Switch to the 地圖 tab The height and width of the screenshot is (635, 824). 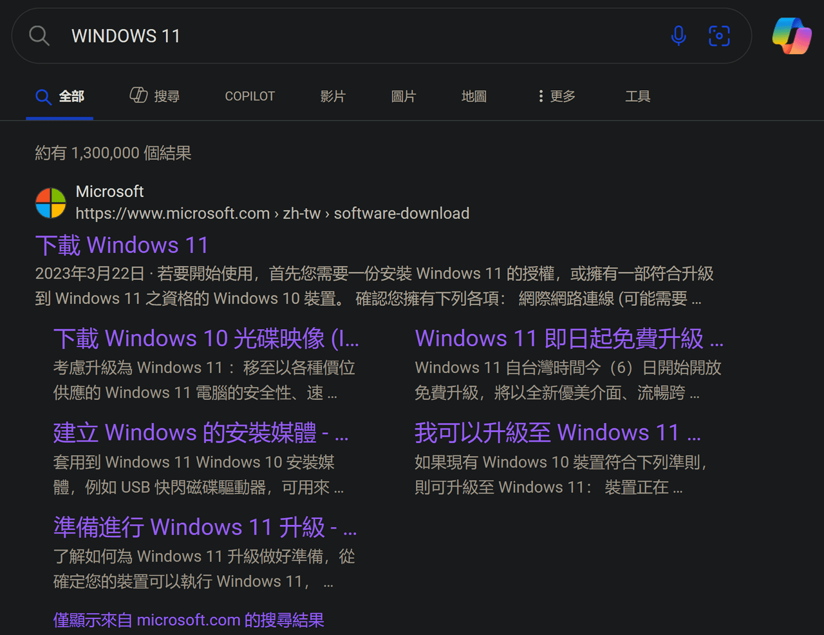[474, 97]
